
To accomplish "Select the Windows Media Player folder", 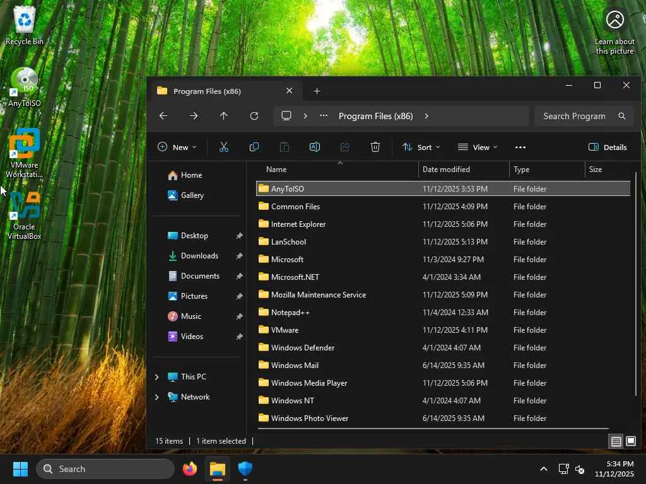I will 443,383.
